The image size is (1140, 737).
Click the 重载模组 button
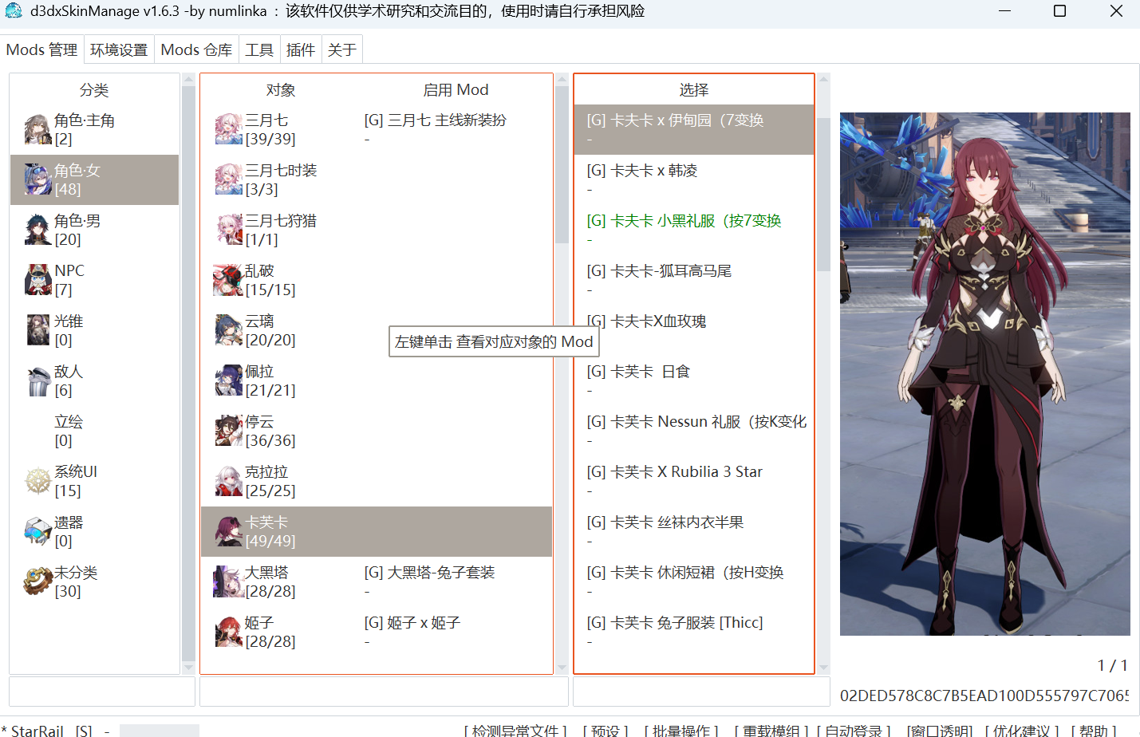coord(771,731)
